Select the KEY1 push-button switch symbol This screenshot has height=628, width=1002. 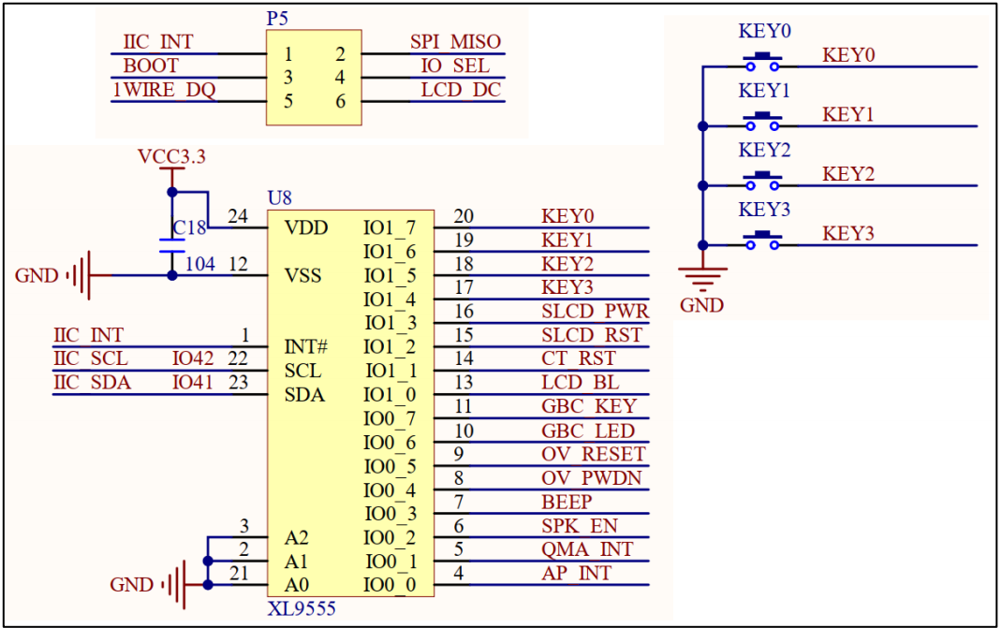762,122
